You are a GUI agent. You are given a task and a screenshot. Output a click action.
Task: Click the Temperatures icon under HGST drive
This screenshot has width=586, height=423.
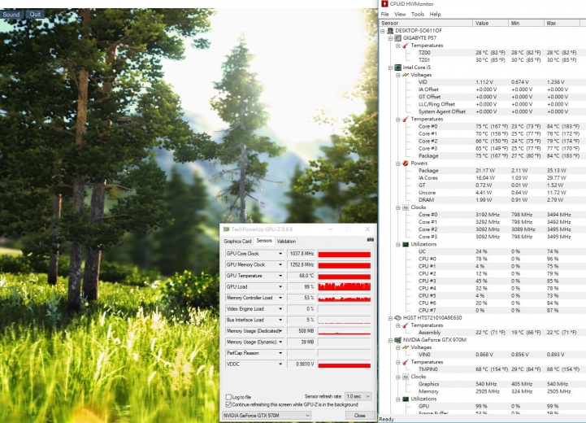[406, 325]
